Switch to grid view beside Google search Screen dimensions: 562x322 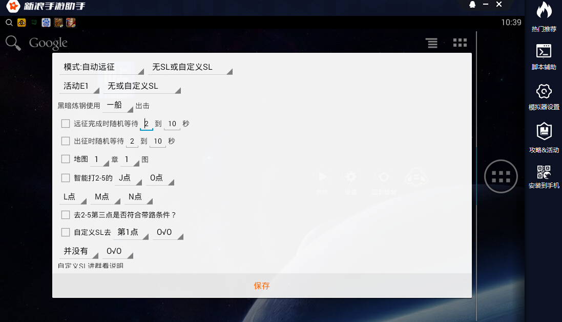pos(460,43)
